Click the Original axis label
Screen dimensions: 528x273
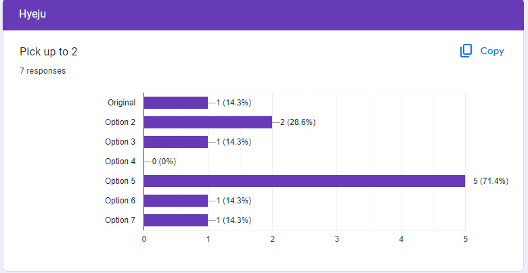point(122,103)
